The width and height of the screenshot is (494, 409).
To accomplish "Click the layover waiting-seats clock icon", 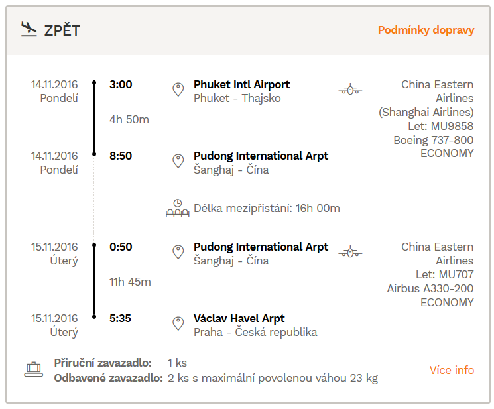I will [178, 208].
